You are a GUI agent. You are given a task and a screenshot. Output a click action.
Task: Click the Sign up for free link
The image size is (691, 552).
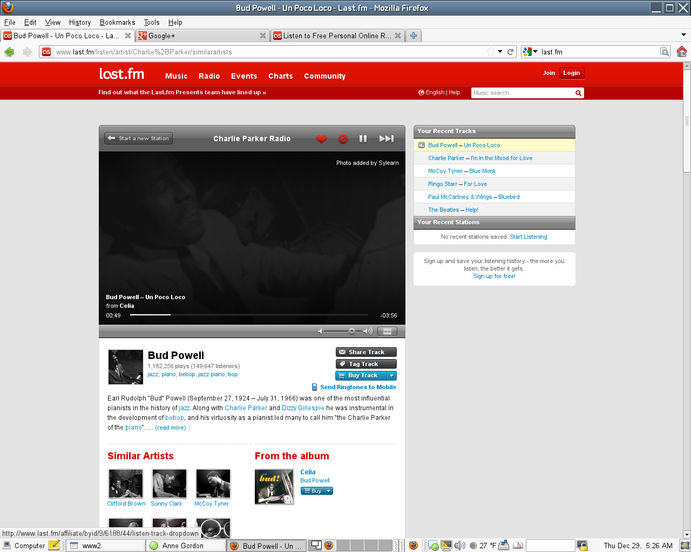[x=494, y=276]
